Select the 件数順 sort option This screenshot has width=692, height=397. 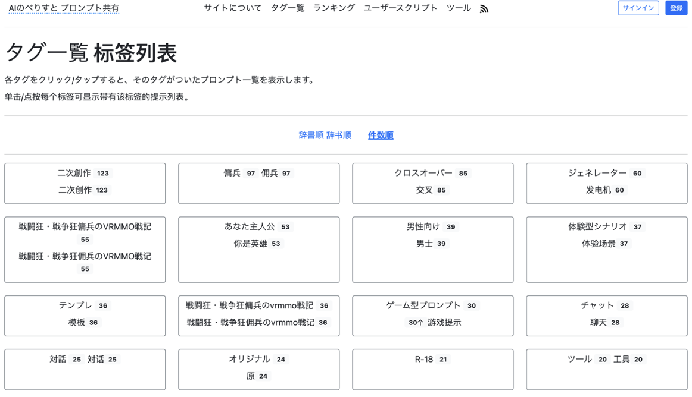pos(381,136)
